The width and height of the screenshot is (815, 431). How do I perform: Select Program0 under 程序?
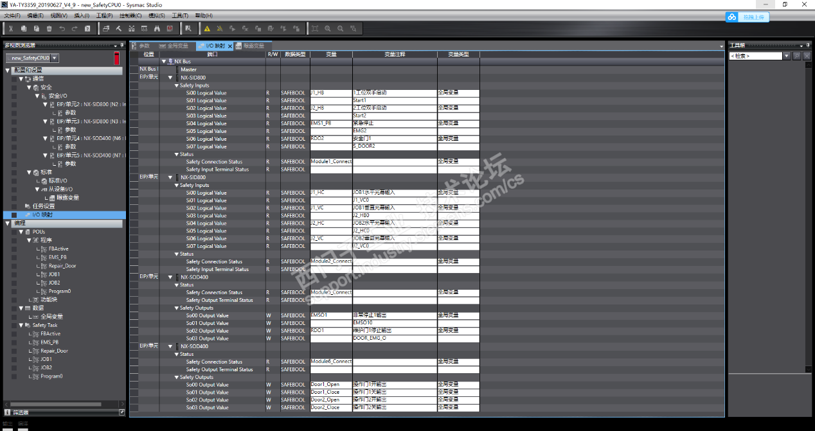click(x=60, y=291)
